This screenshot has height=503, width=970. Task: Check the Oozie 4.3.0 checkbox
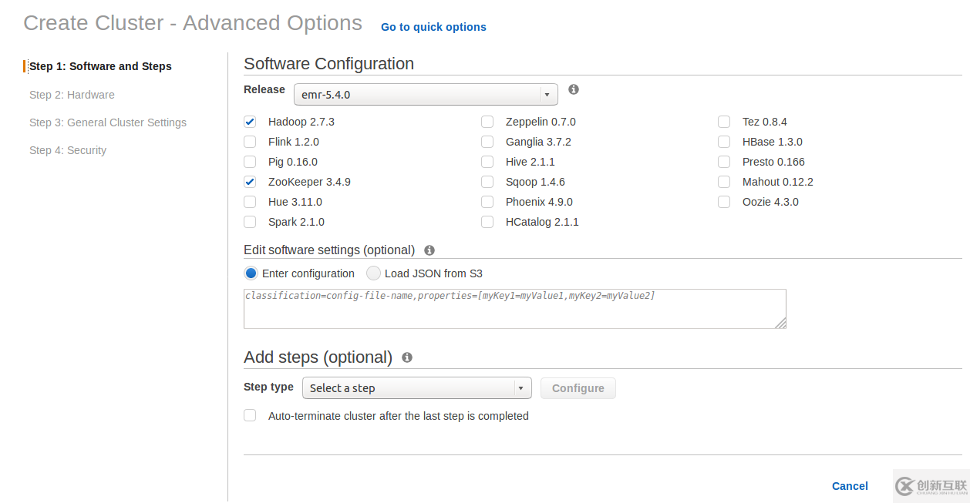pyautogui.click(x=724, y=202)
